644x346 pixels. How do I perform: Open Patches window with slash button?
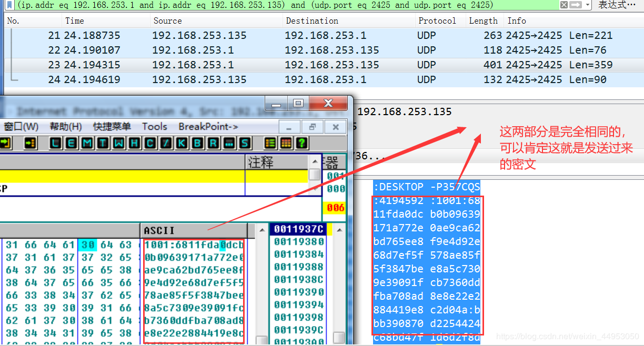click(166, 143)
